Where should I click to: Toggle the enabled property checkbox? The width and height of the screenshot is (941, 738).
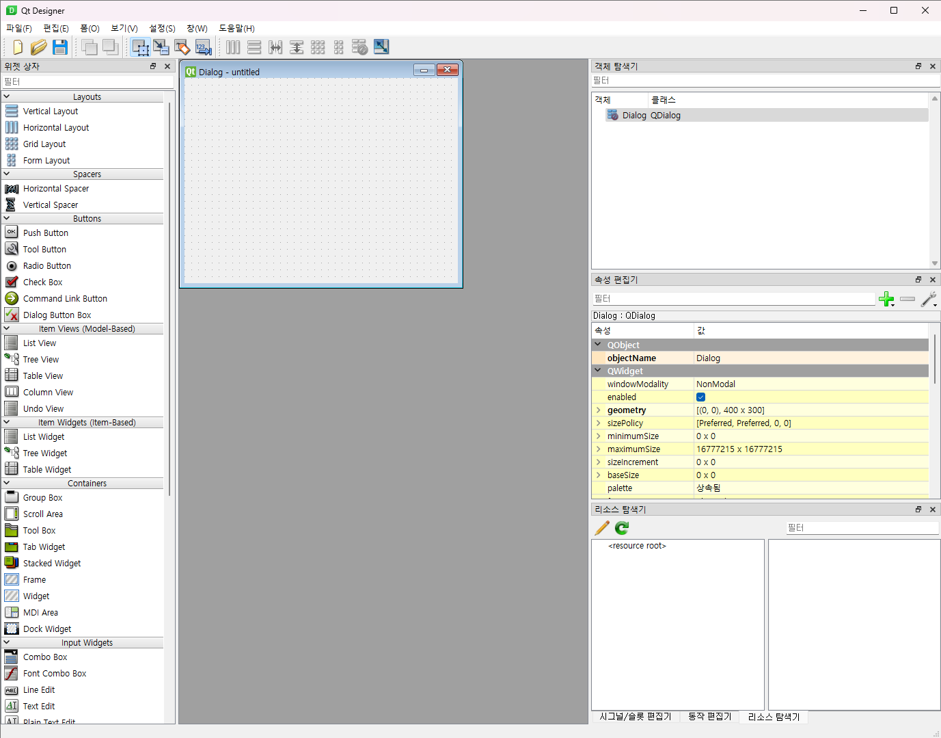(x=700, y=397)
